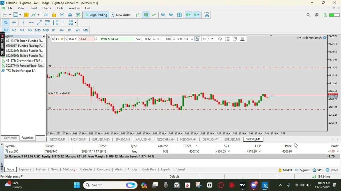Open the Insert menu
Screen dimensions: 341x191
click(x=33, y=8)
